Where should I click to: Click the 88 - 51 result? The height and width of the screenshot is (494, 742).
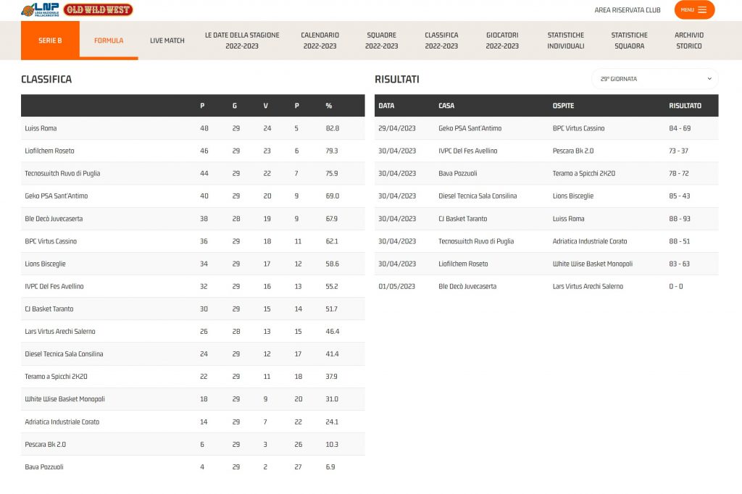click(x=679, y=241)
